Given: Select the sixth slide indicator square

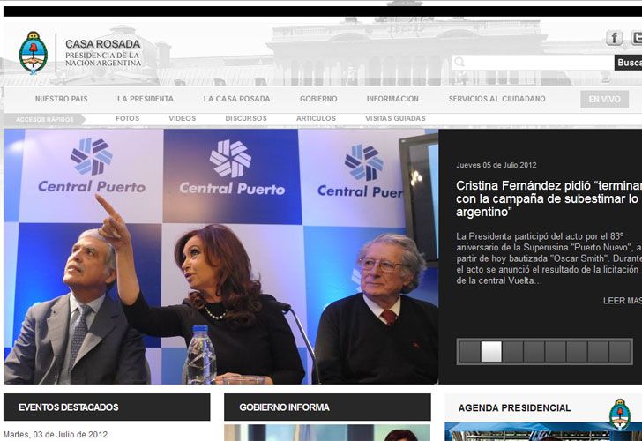Looking at the screenshot, I should point(577,351).
